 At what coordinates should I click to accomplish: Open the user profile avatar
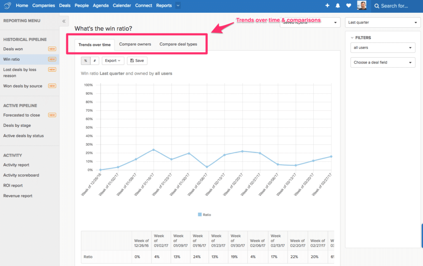tap(362, 6)
